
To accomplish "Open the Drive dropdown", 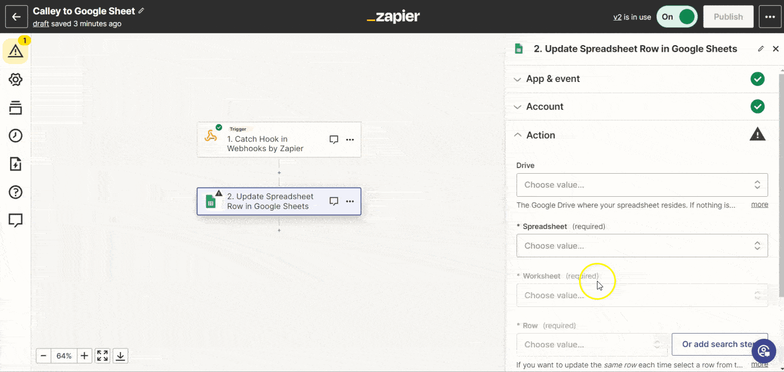I will 642,184.
